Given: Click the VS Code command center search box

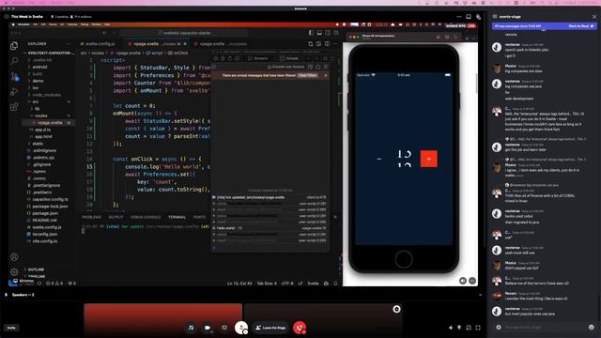Looking at the screenshot, I should 184,33.
